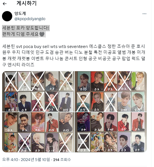Open the bottom-left photocard binder image
Viewport: 154px width, 167px height.
38,132
